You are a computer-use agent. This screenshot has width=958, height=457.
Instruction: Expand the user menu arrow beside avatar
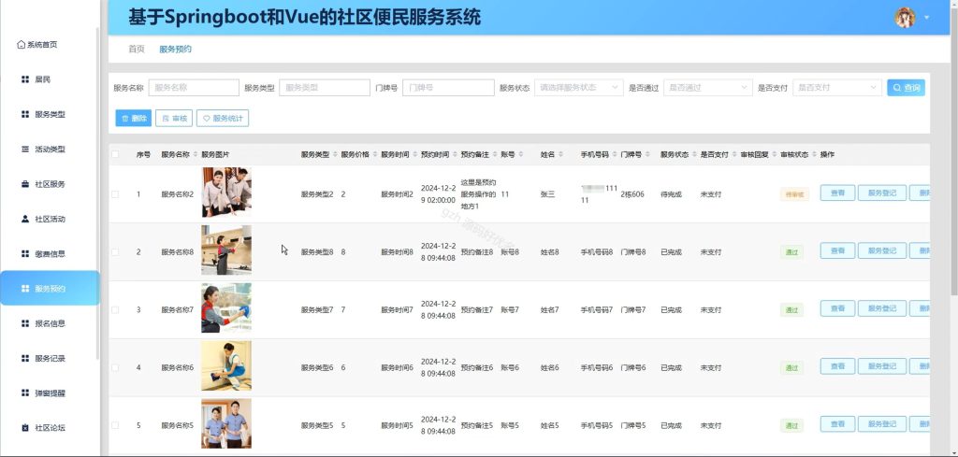click(927, 18)
